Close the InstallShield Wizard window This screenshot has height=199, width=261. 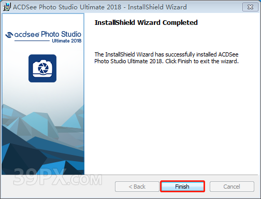tap(250, 7)
